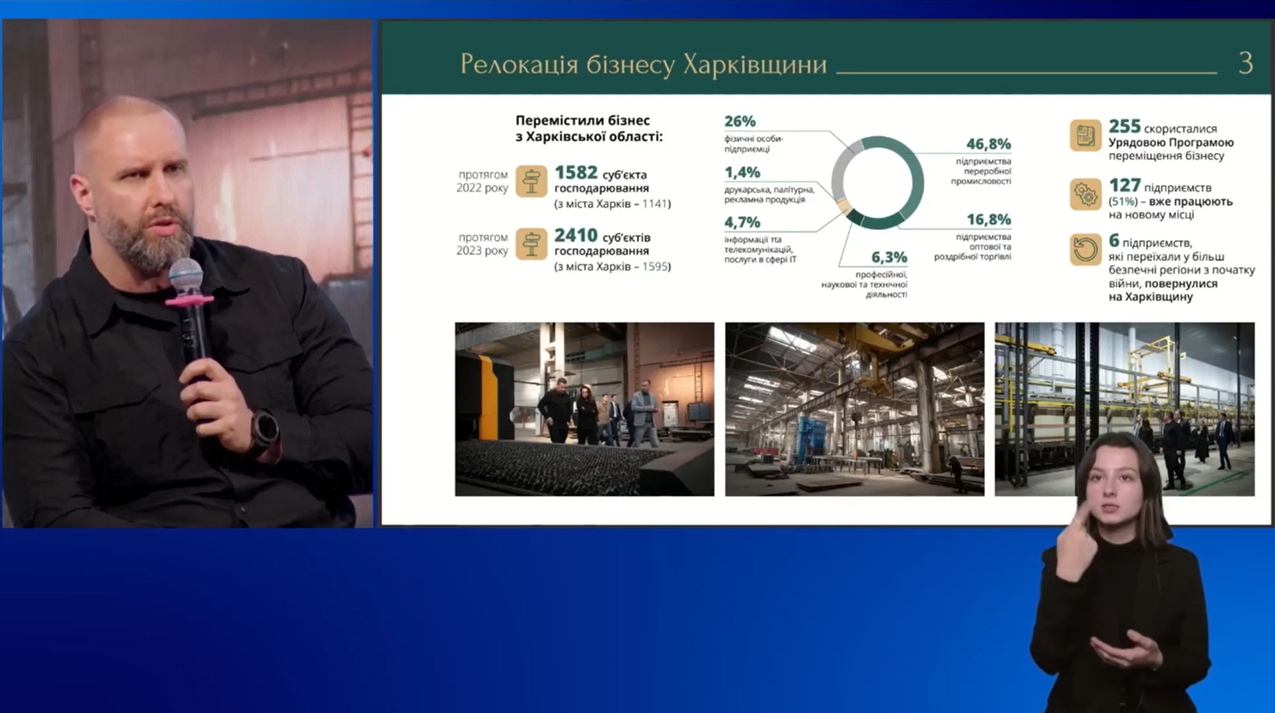
Task: Click the center of the donut chart
Action: click(877, 182)
